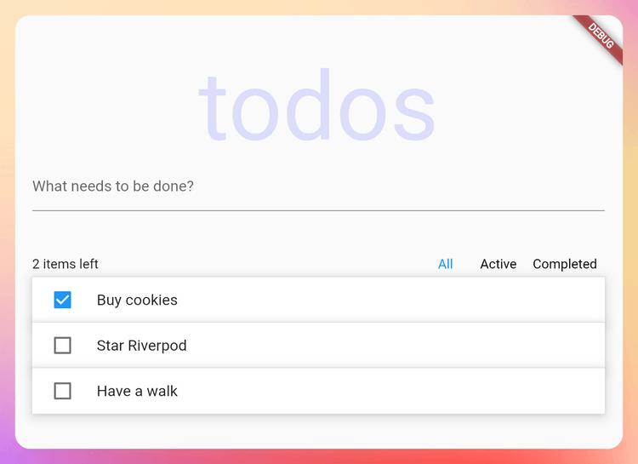Select the Buy cookies row's blank area
Screen dimensions: 638x464
[x=390, y=300]
